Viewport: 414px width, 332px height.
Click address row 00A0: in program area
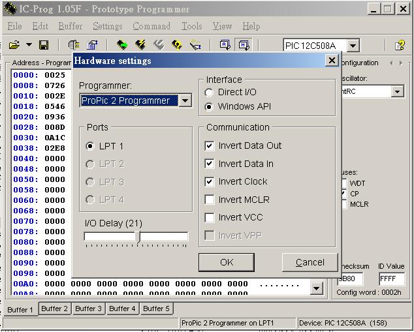(26, 284)
